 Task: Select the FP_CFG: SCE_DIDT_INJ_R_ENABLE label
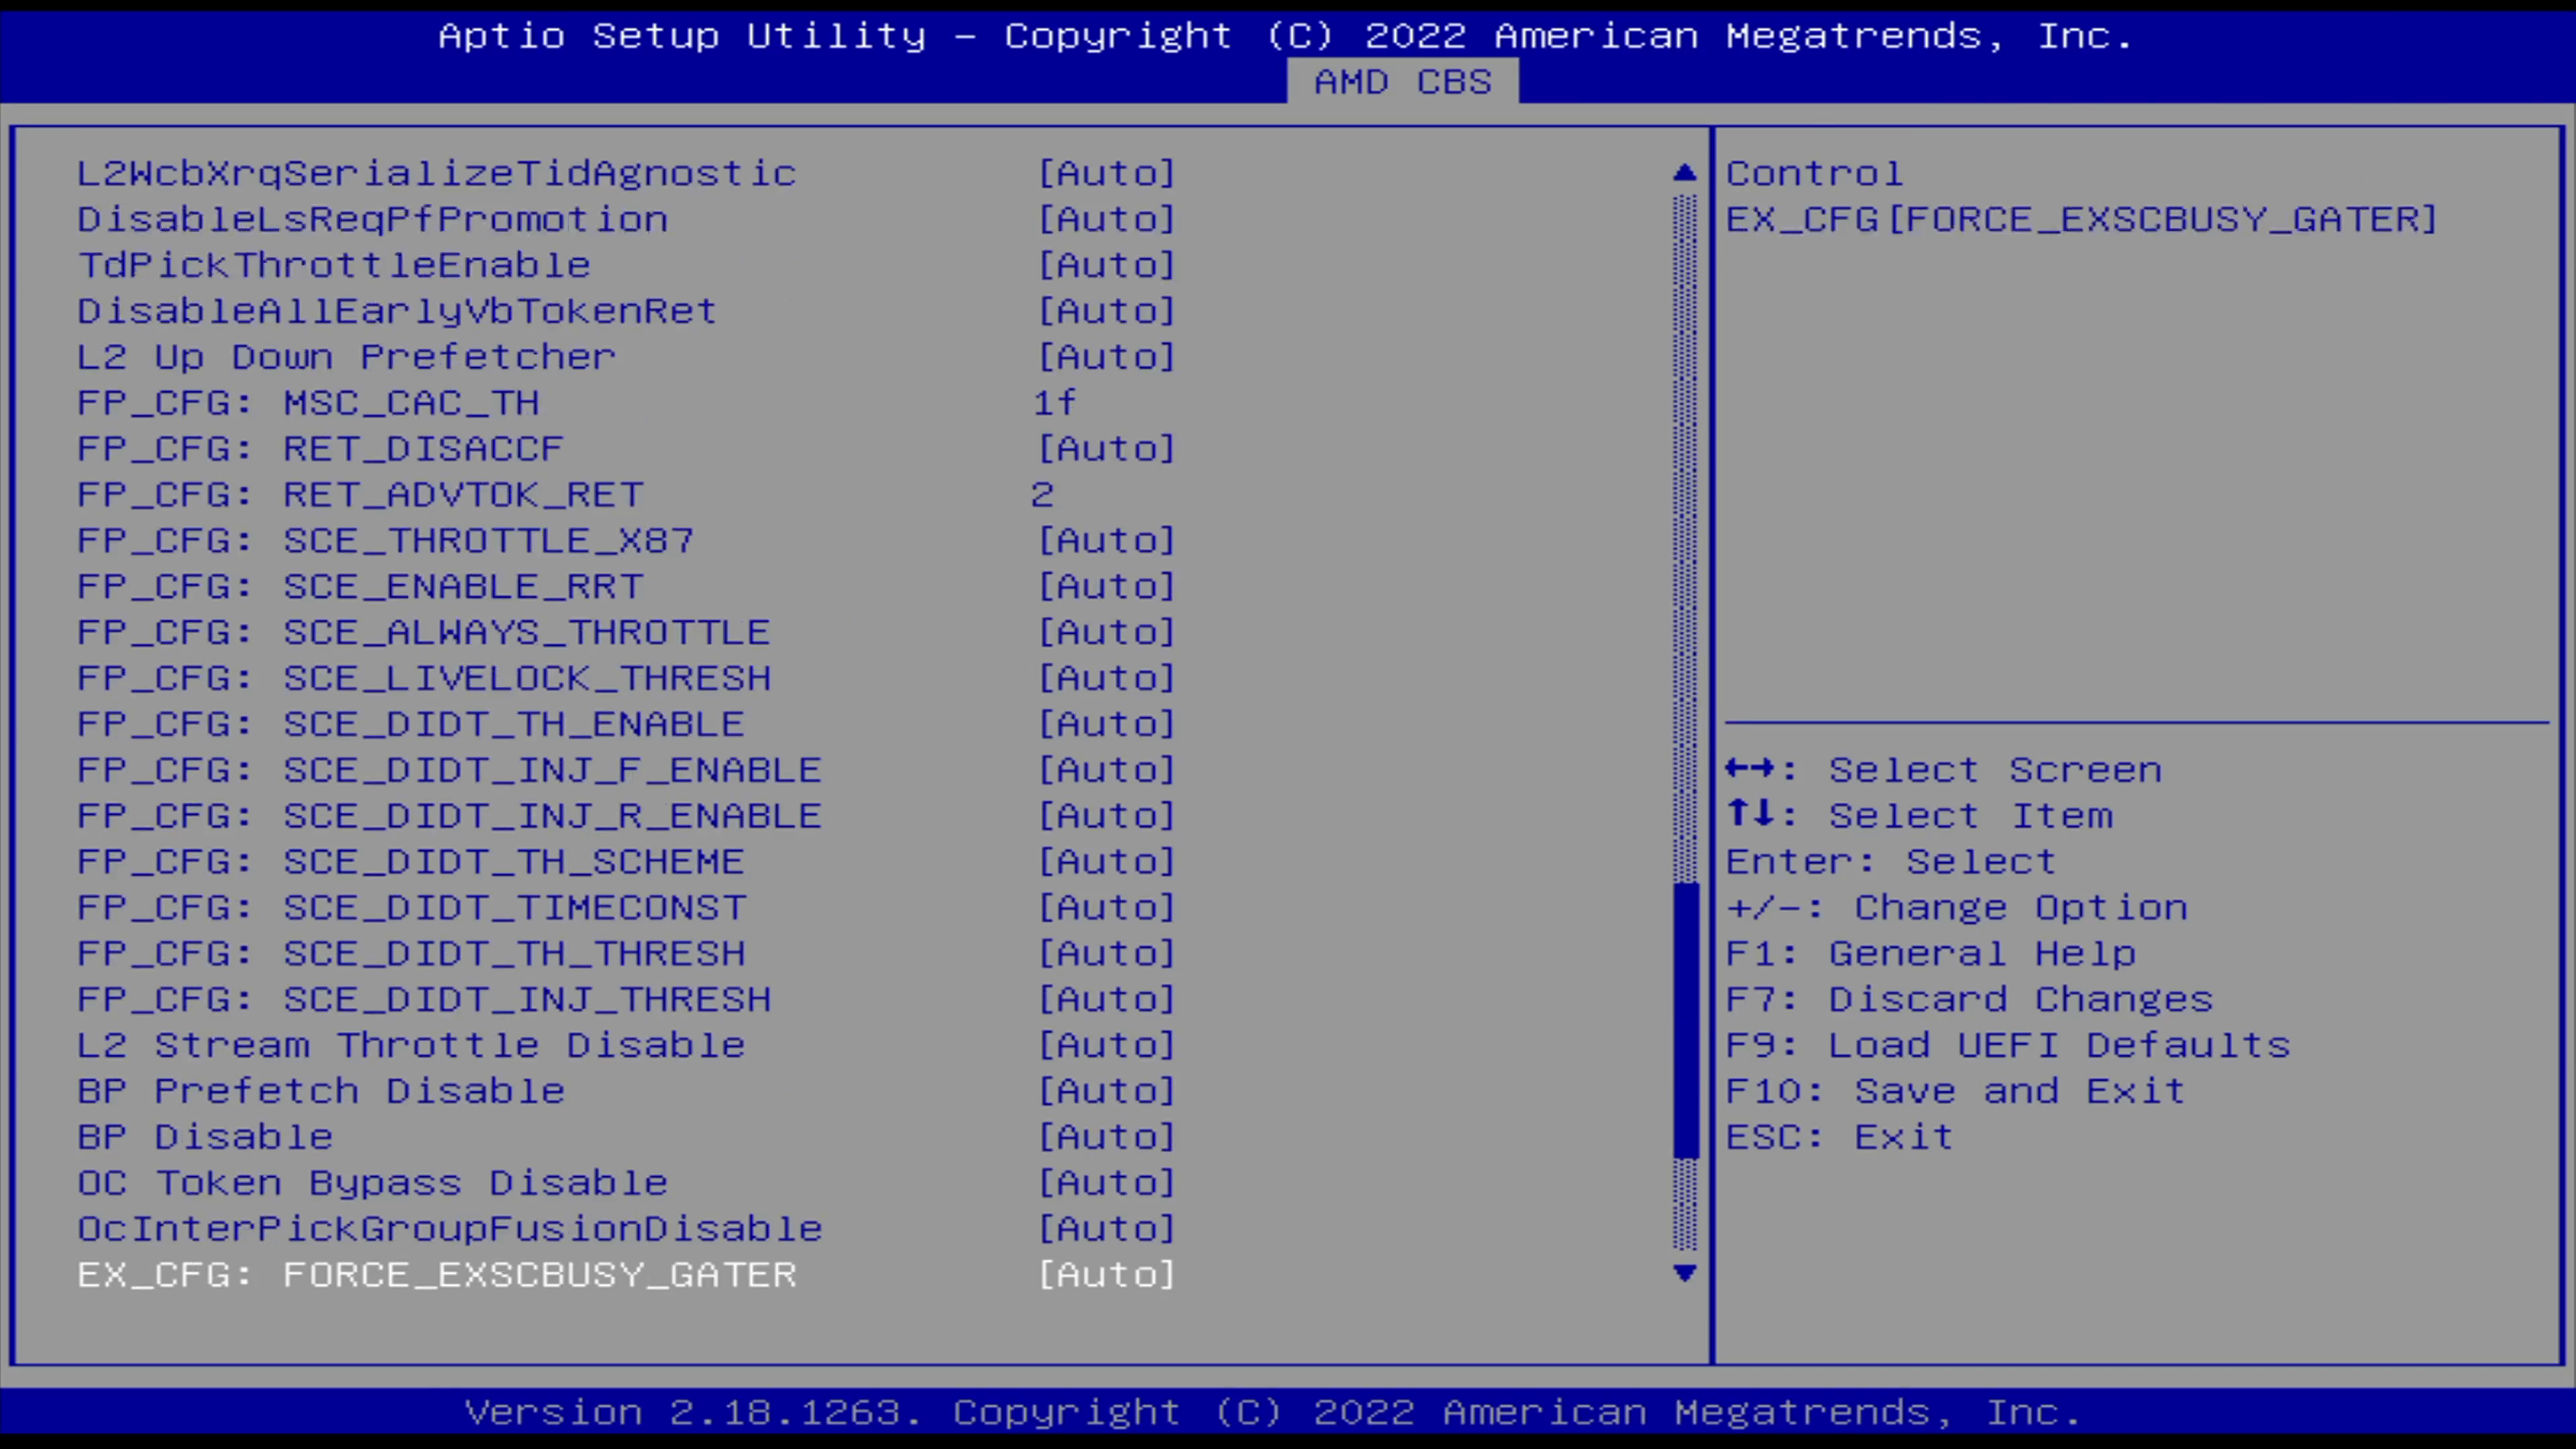450,816
